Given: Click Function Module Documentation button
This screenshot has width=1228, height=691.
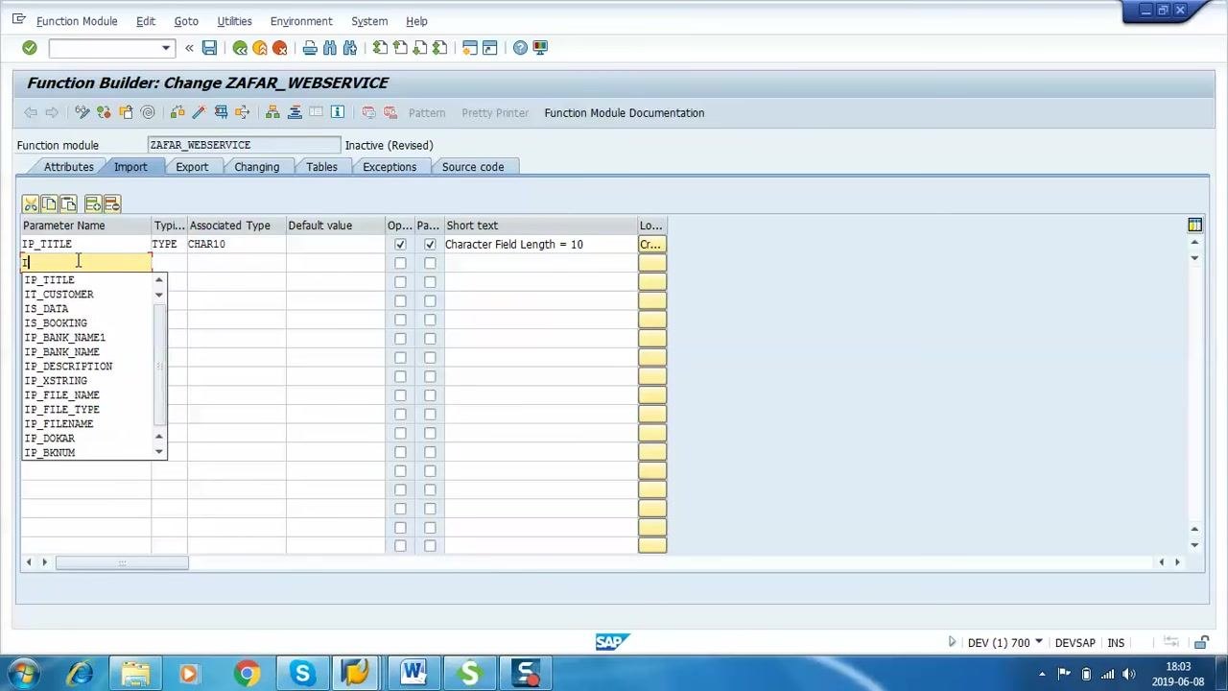Looking at the screenshot, I should pos(625,112).
